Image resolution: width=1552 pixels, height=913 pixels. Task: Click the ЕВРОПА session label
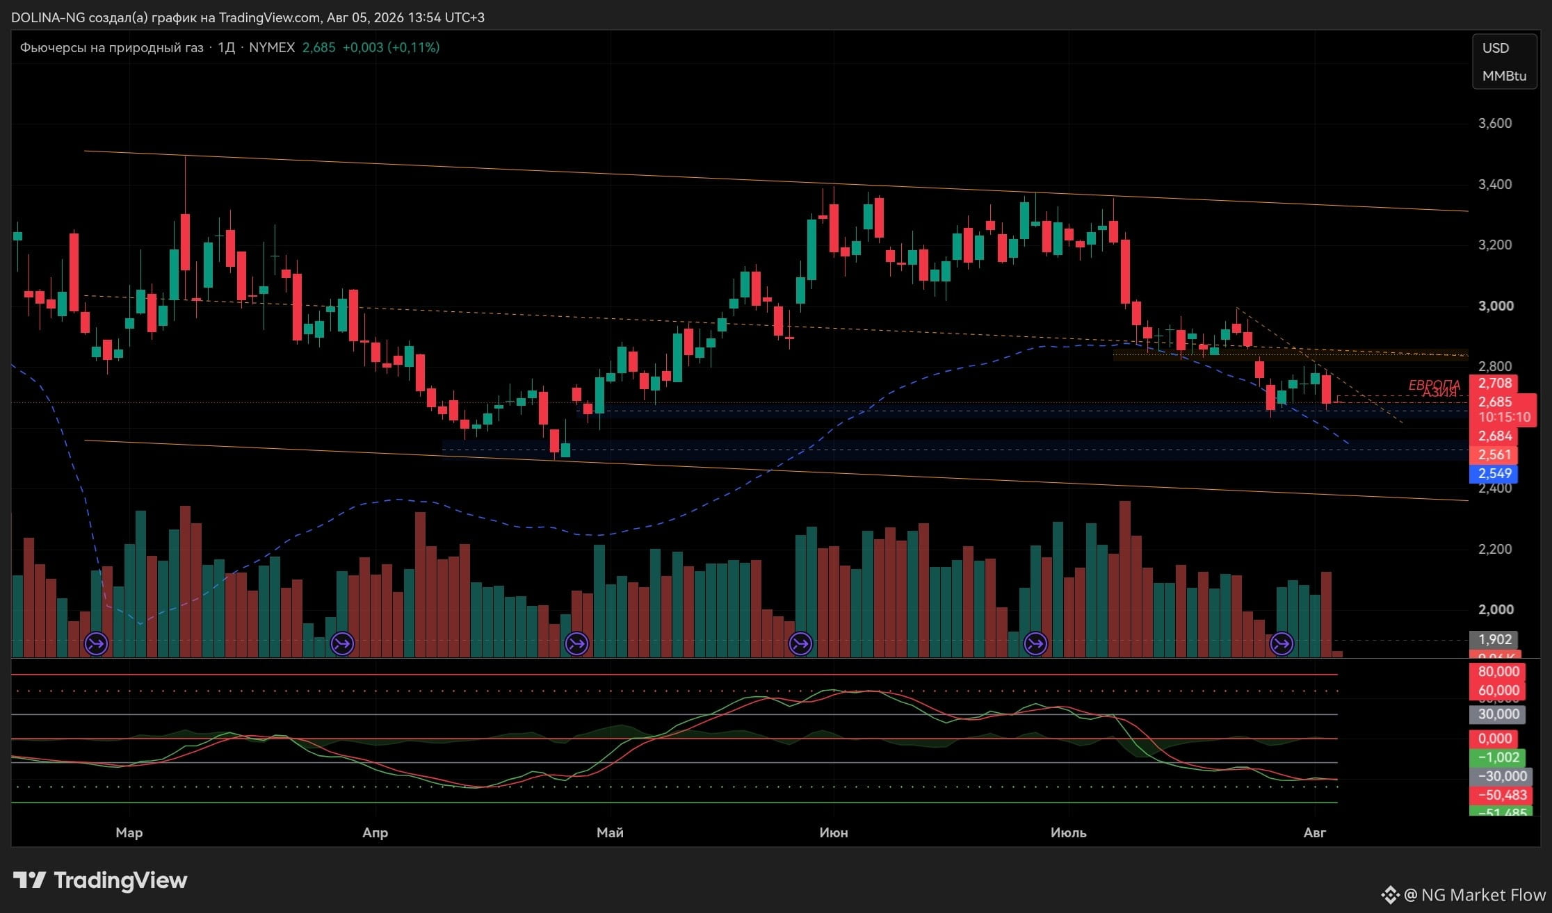(x=1434, y=384)
